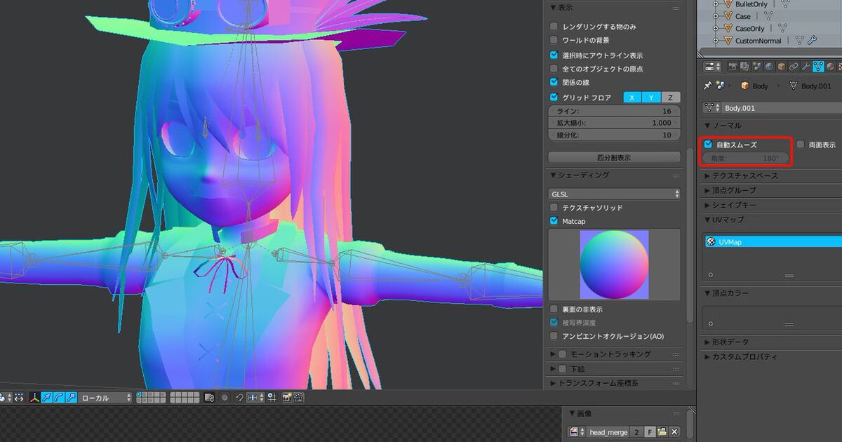Enable the 両面表示 checkbox
Image resolution: width=842 pixels, height=442 pixels.
pyautogui.click(x=801, y=145)
